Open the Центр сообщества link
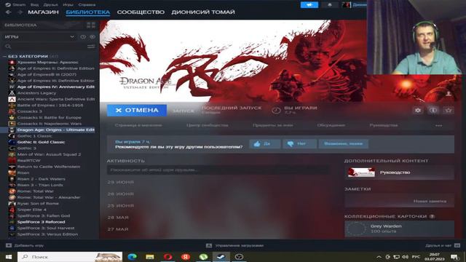 [208, 125]
